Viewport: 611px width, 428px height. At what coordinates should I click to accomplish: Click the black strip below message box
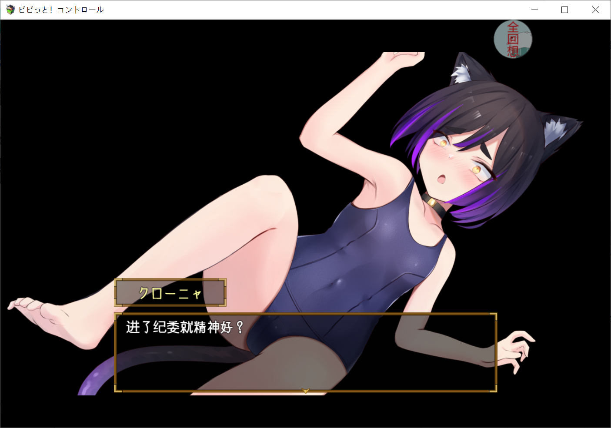(x=304, y=411)
